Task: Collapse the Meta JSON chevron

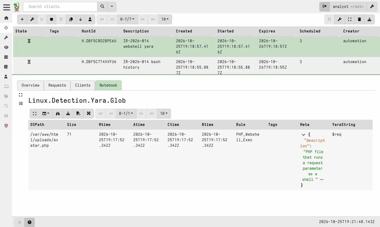Action: point(303,135)
